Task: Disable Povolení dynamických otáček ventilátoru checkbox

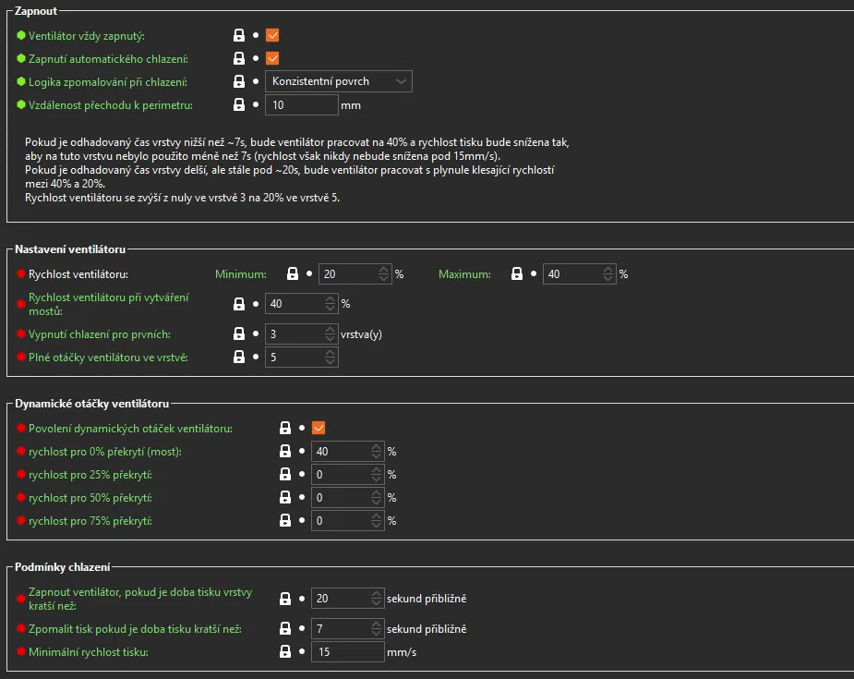Action: pos(319,428)
